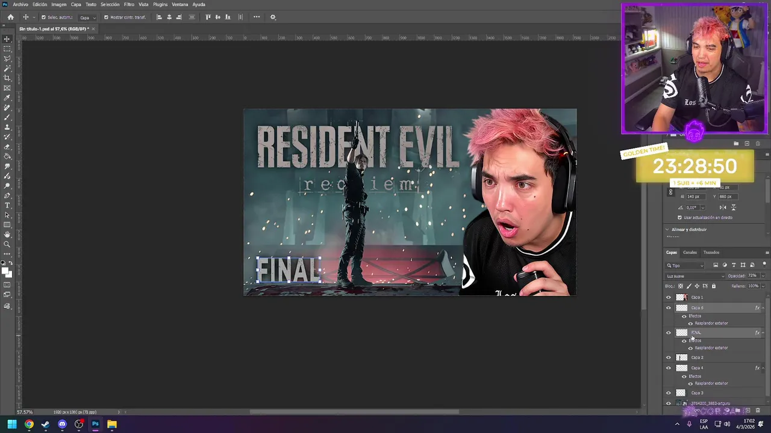Hide the Capa 6 layer
The width and height of the screenshot is (771, 433).
pos(668,308)
